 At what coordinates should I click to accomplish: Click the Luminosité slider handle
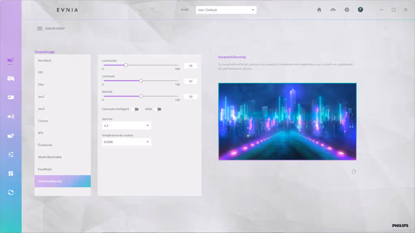coord(126,65)
